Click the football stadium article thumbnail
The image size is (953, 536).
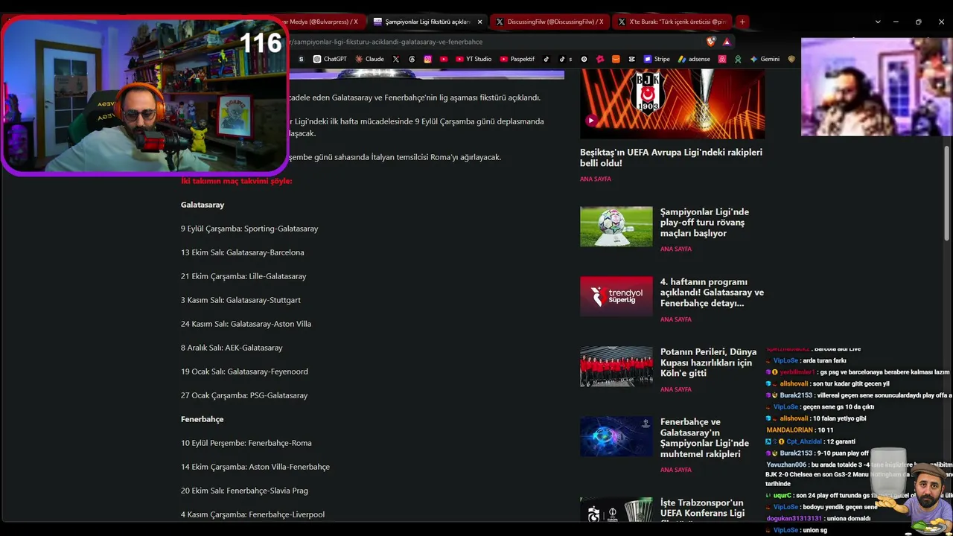616,226
